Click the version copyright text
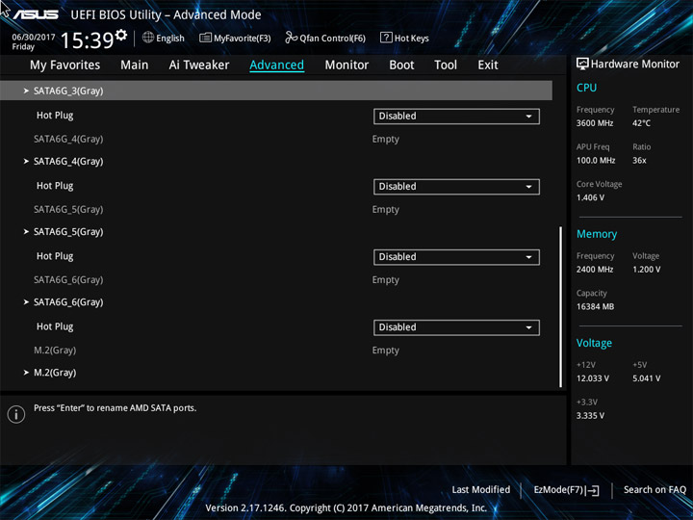This screenshot has width=693, height=520. point(346,508)
